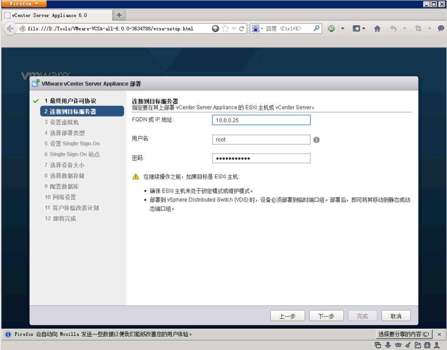This screenshot has width=447, height=350.
Task: Click the first-aid kit status bar icon
Action: pyautogui.click(x=427, y=345)
